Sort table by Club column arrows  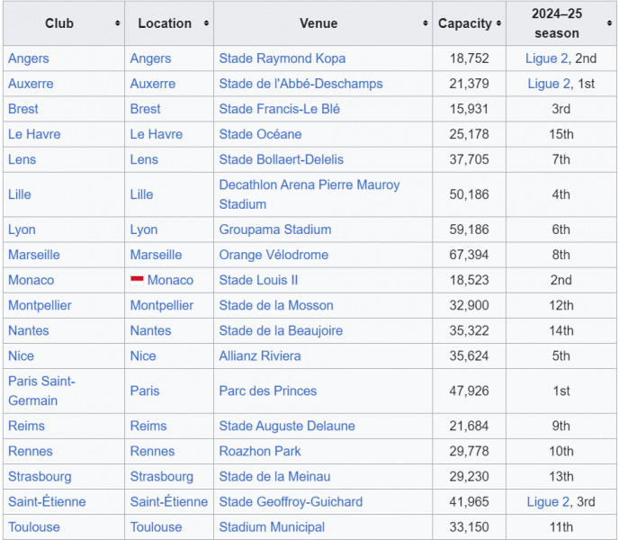coord(117,23)
